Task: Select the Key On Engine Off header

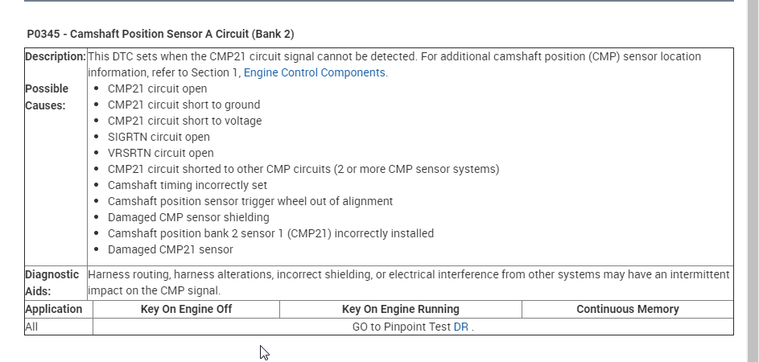Action: point(186,309)
